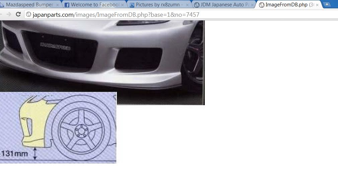Viewport: 338px width, 190px height.
Task: Click the camera favicon on the Pictures tab
Action: pyautogui.click(x=132, y=5)
